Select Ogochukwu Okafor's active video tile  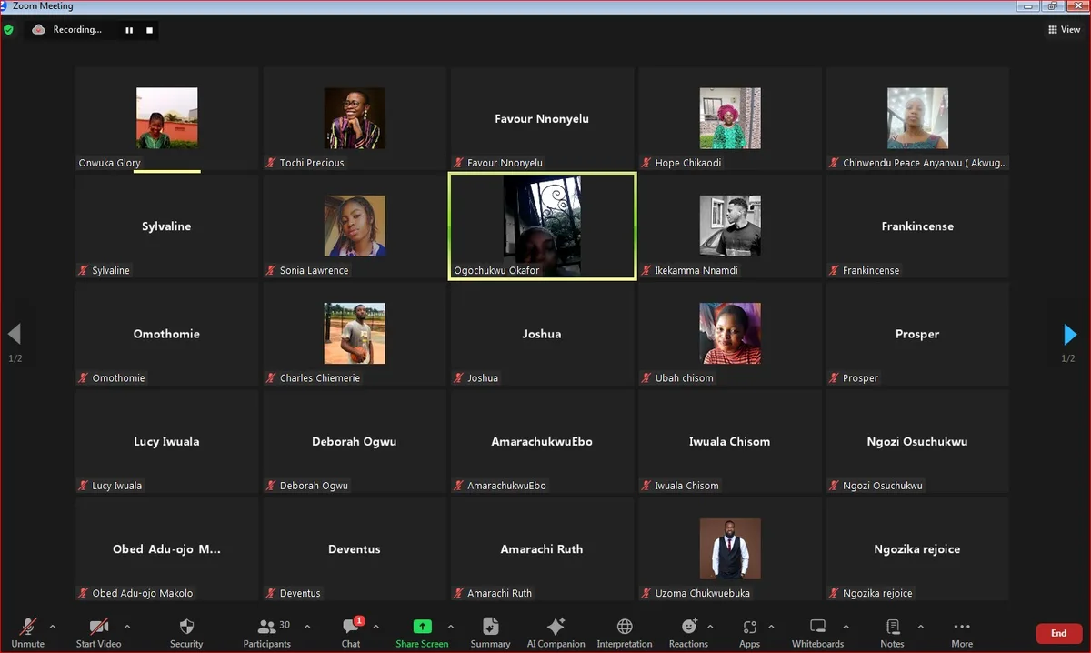(x=542, y=226)
